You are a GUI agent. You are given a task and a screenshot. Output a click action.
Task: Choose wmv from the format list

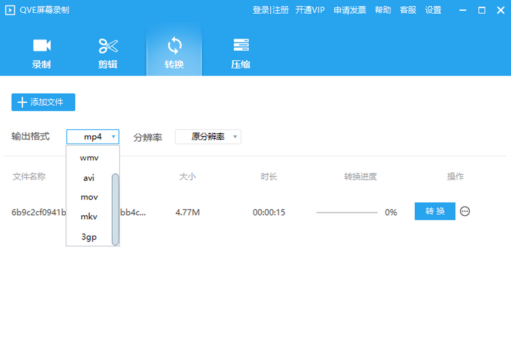(x=89, y=158)
